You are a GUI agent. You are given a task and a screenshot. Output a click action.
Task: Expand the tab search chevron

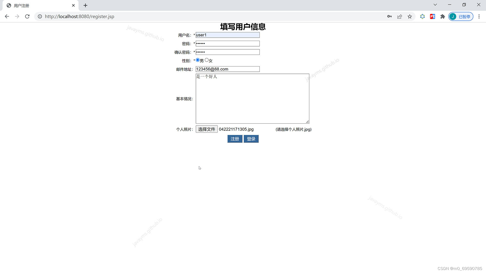435,5
